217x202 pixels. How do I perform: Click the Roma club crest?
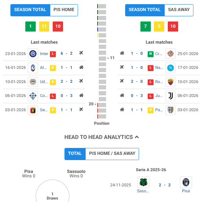(170, 82)
